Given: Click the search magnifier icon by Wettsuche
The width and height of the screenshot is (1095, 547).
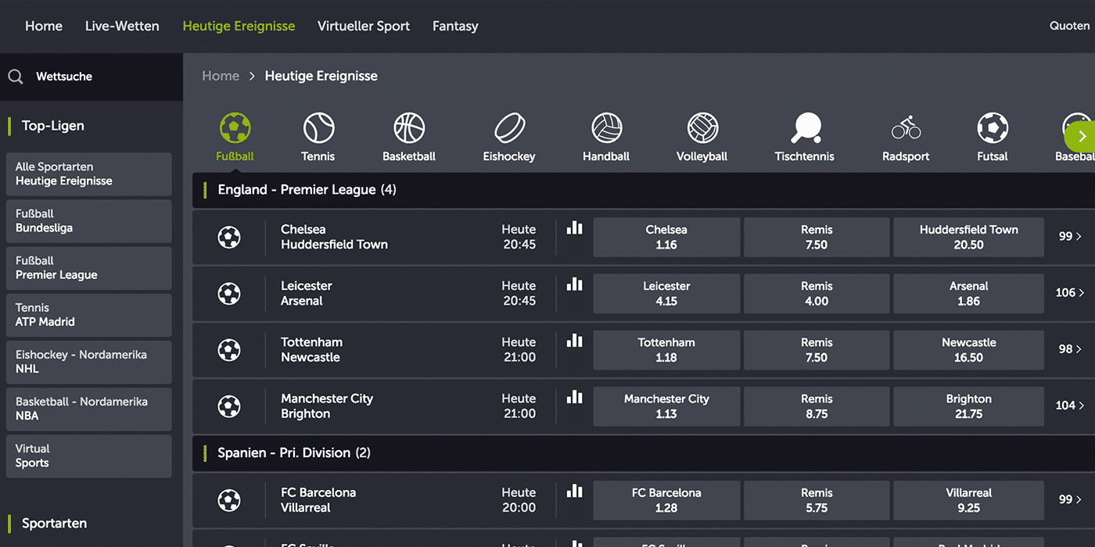Looking at the screenshot, I should (16, 77).
